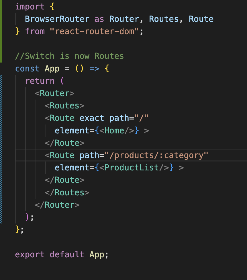Screen dimensions: 247x280
Task: Click the /products/:category path string
Action: tap(160, 155)
